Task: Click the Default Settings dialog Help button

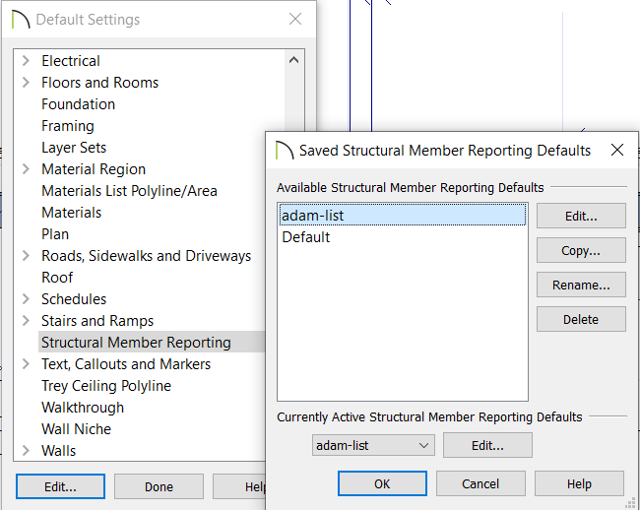Action: (239, 486)
